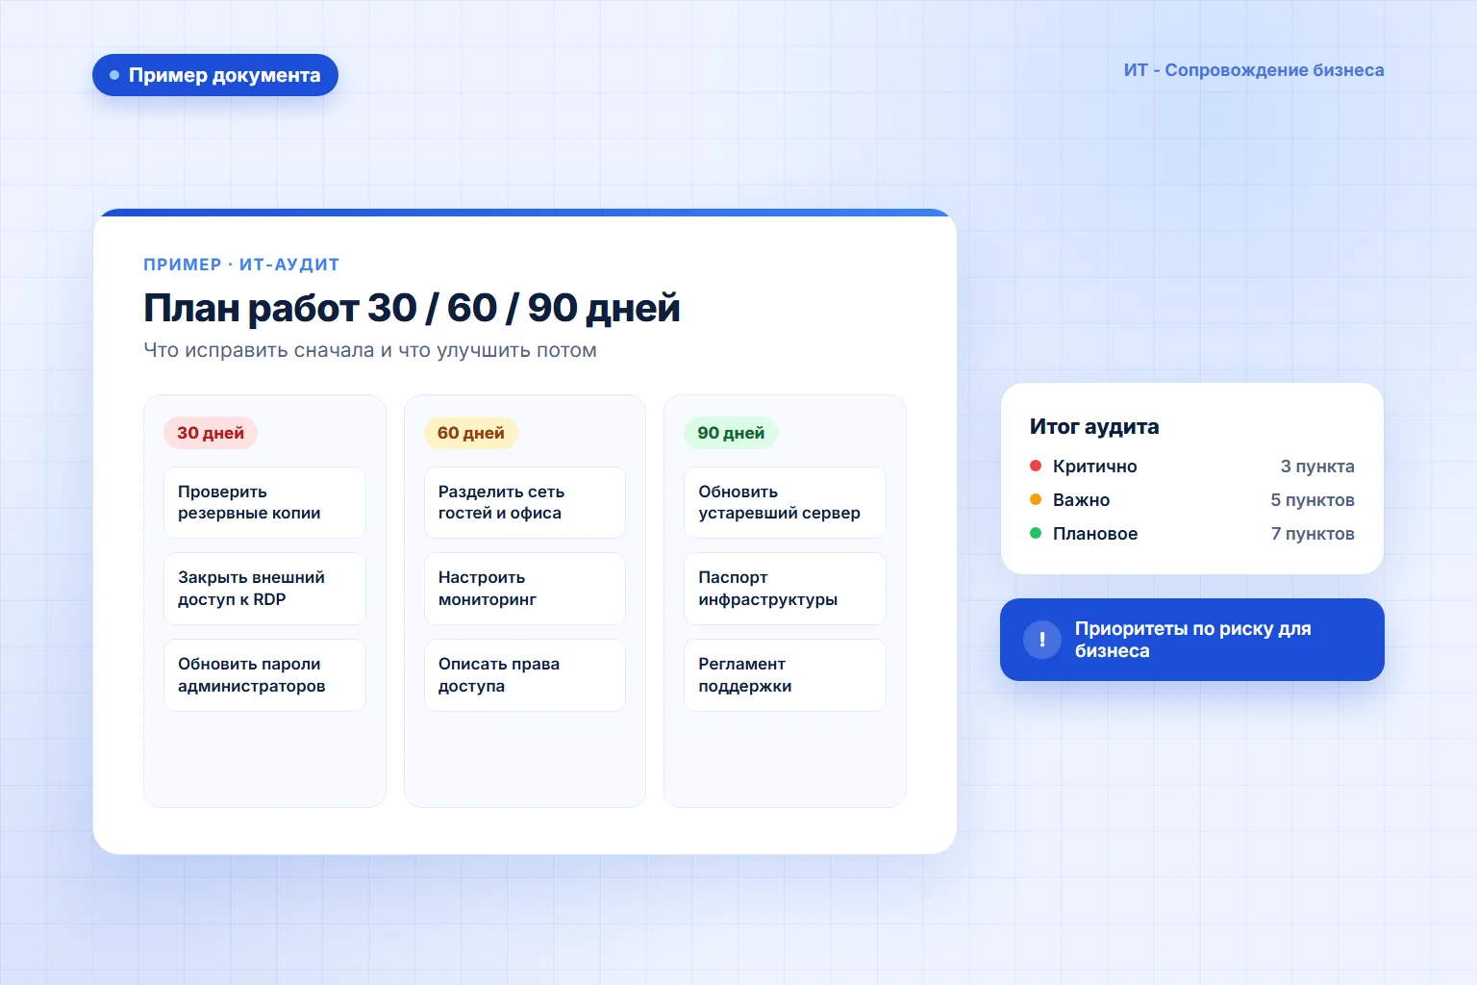This screenshot has width=1477, height=985.
Task: Open the Описать права доступа card
Action: click(x=525, y=675)
